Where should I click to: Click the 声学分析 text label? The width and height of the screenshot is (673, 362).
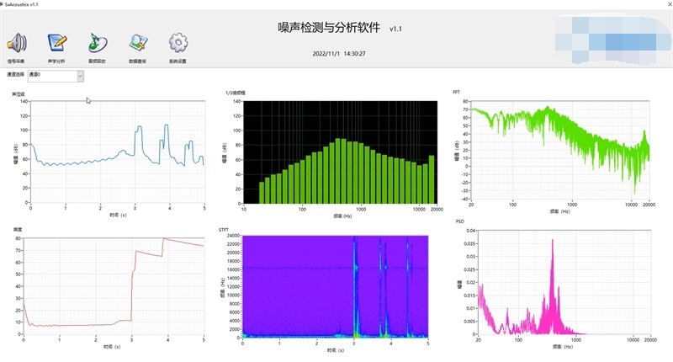(x=57, y=61)
